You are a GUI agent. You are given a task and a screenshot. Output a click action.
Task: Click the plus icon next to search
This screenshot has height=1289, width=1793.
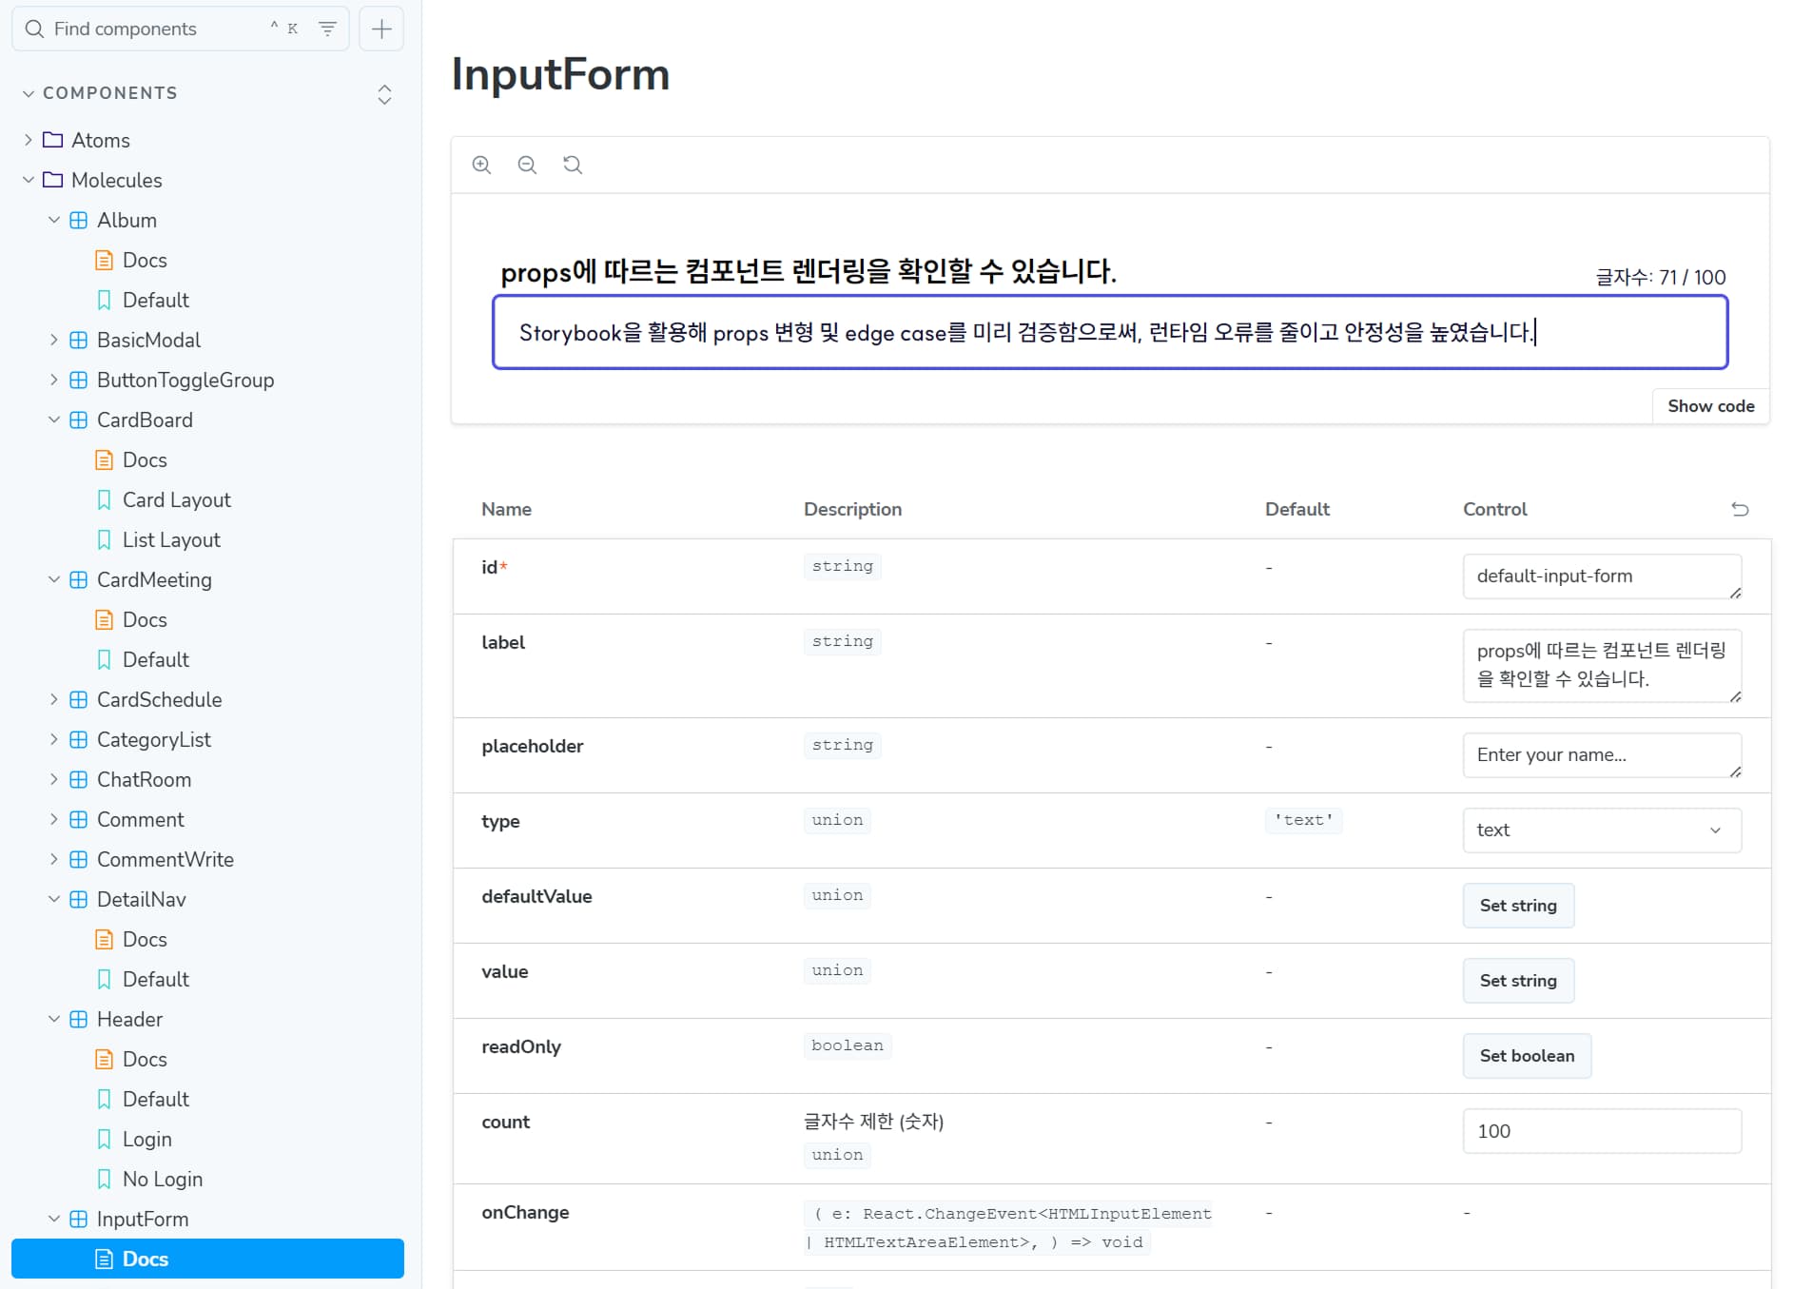(x=381, y=29)
